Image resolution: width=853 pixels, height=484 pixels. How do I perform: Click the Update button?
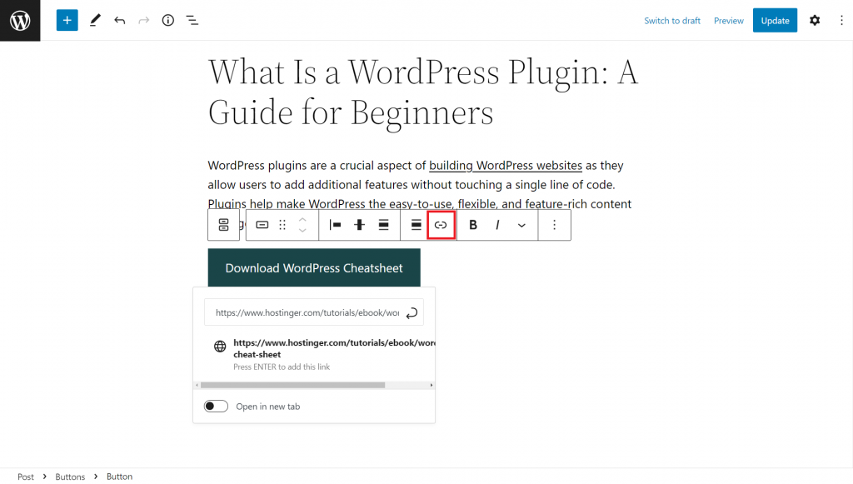[775, 20]
